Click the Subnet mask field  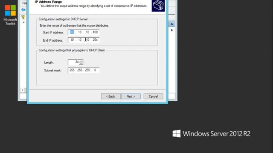click(x=84, y=70)
